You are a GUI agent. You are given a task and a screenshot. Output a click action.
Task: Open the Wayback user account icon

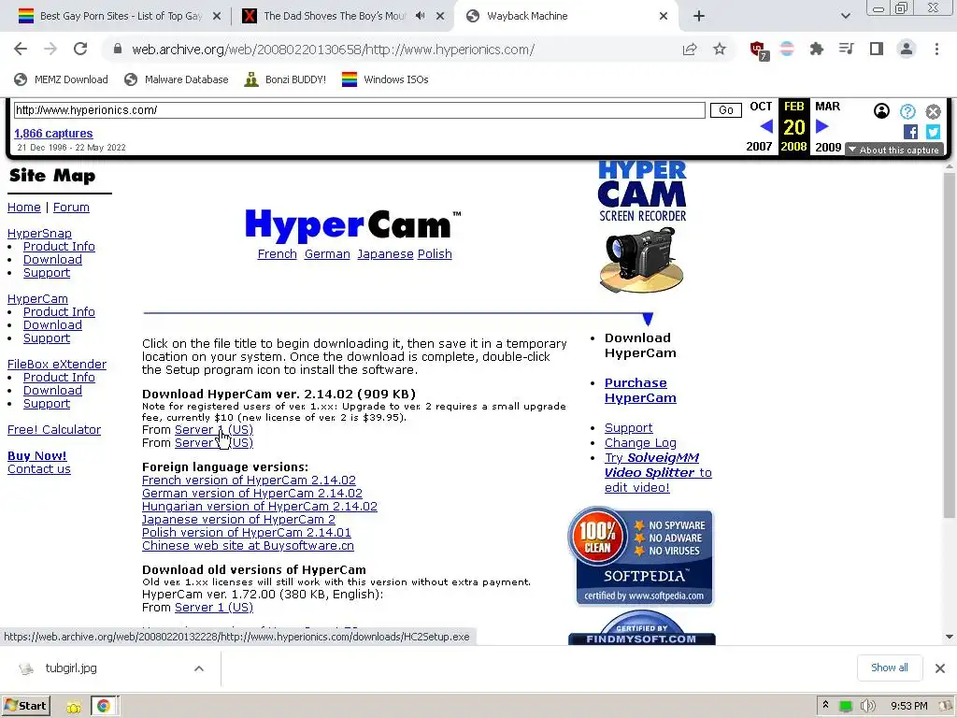click(881, 110)
